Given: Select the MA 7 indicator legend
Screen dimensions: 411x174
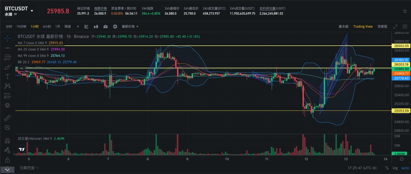Looking at the screenshot, I should click(x=40, y=43).
